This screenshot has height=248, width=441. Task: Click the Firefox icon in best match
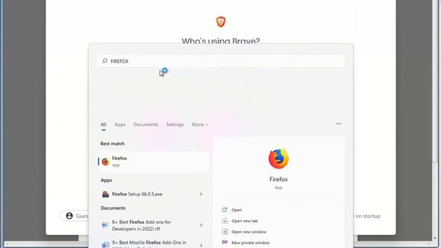(105, 162)
